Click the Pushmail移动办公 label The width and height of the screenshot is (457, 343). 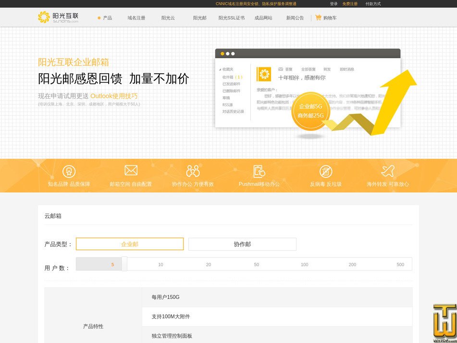coord(259,184)
